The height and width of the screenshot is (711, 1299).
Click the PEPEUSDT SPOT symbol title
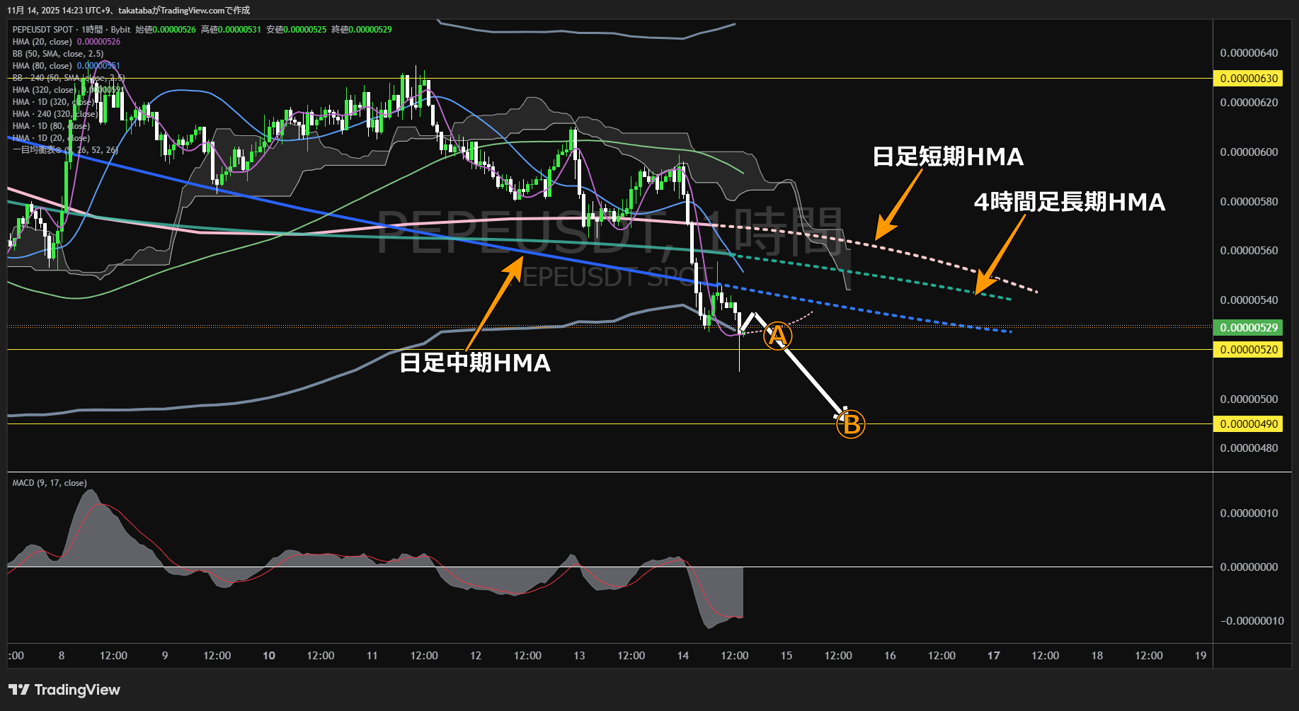42,30
